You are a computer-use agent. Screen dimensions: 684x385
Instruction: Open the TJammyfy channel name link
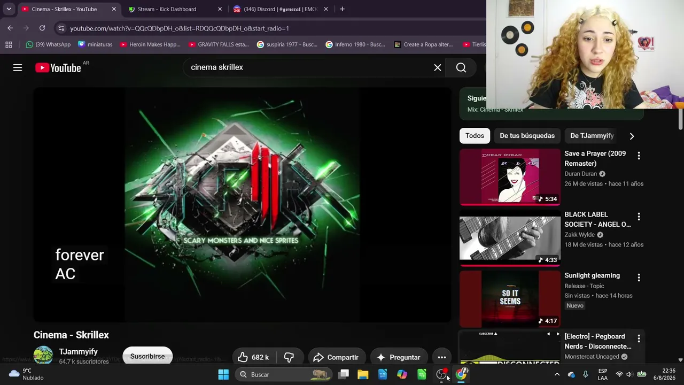coord(79,352)
